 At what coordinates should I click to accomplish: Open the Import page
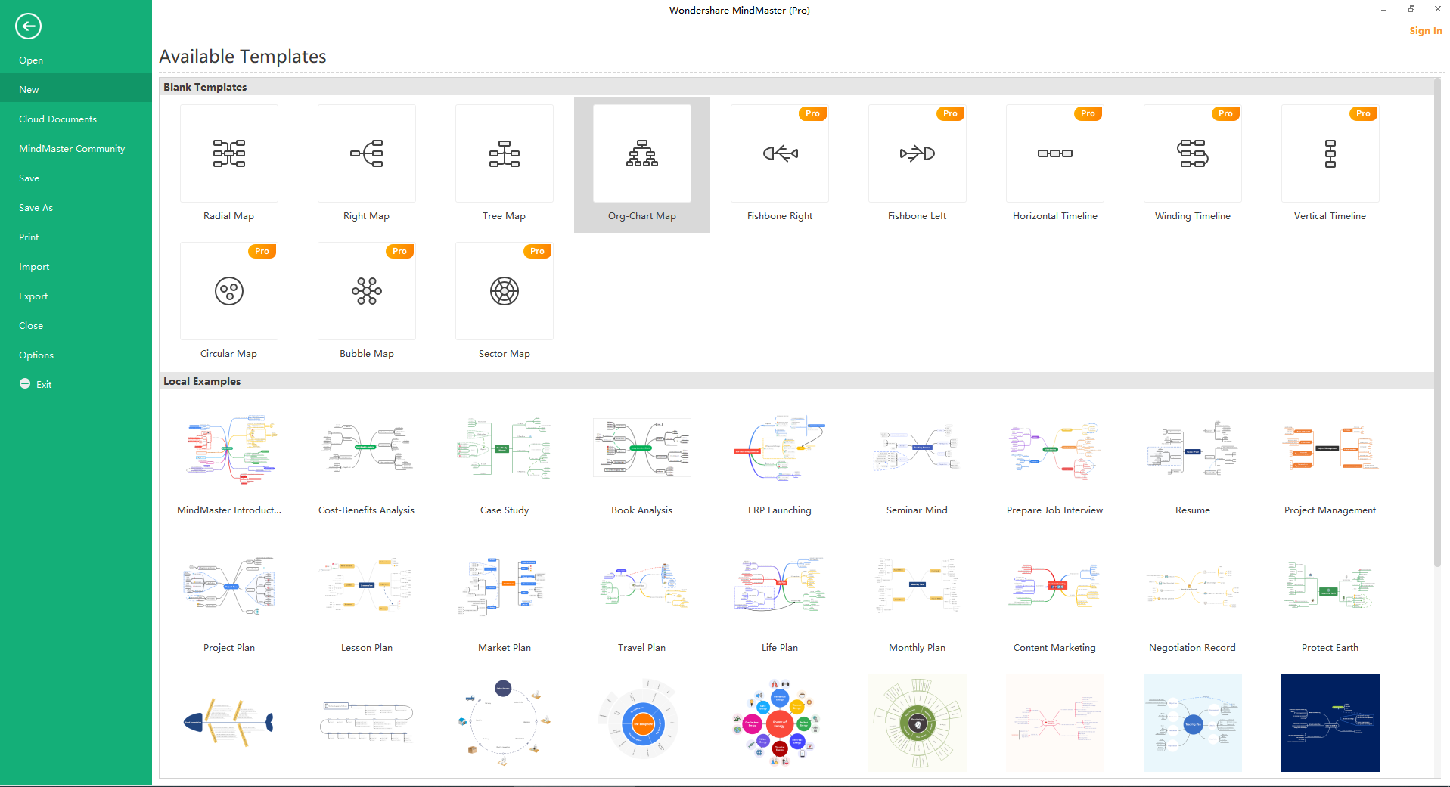pos(76,267)
